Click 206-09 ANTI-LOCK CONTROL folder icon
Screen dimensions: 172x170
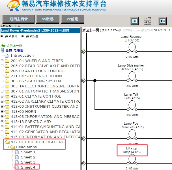click(x=7, y=71)
